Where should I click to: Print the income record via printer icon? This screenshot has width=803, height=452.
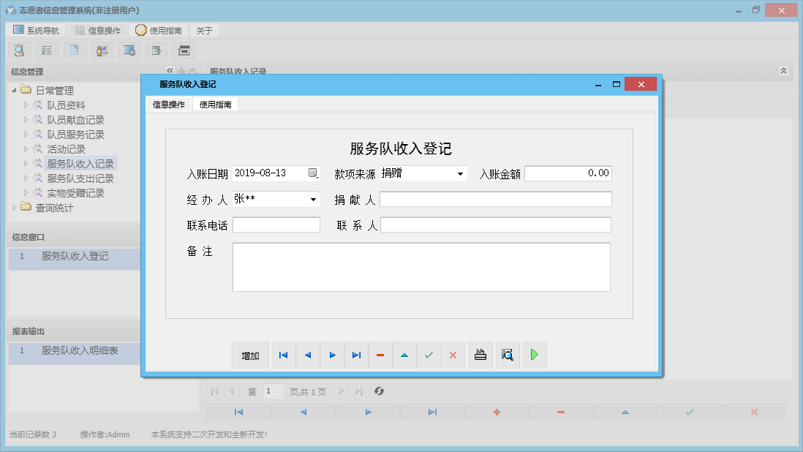[x=480, y=355]
